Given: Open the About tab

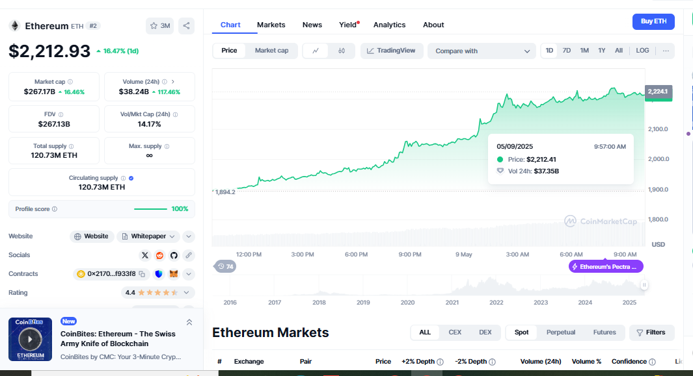Looking at the screenshot, I should 433,25.
